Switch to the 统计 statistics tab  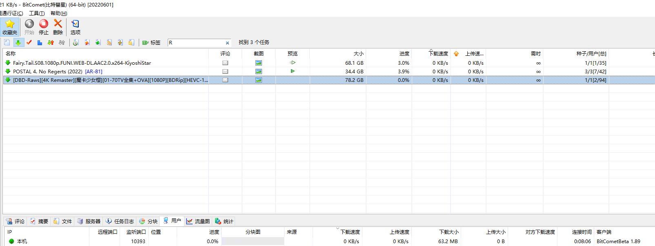[x=224, y=221]
